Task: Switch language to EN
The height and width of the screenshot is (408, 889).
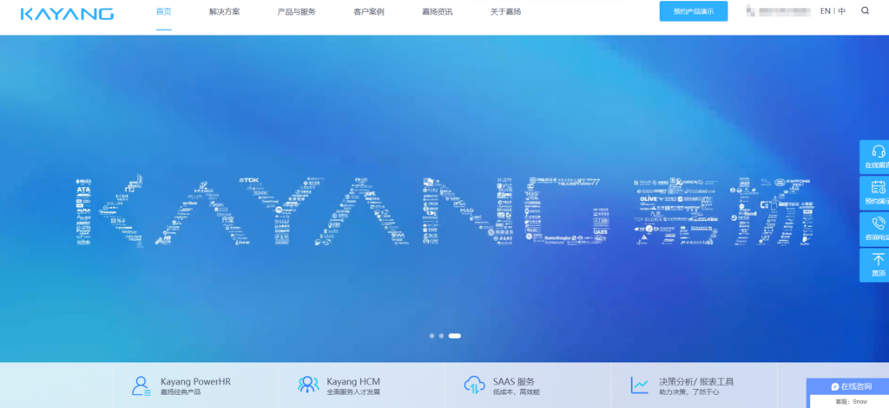Action: [825, 11]
